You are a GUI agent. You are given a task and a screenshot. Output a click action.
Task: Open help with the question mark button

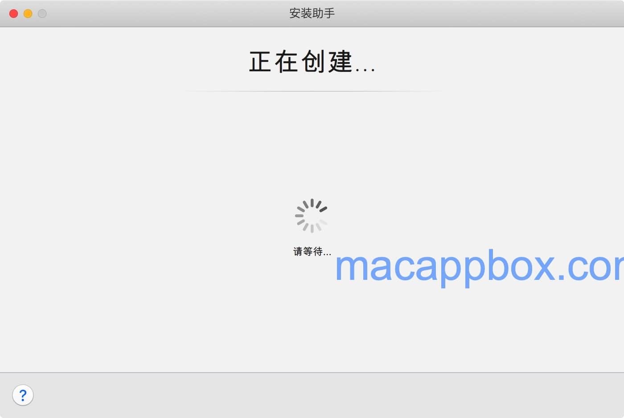(23, 395)
